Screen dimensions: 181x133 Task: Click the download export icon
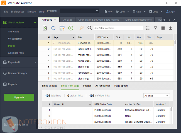coord(170,28)
